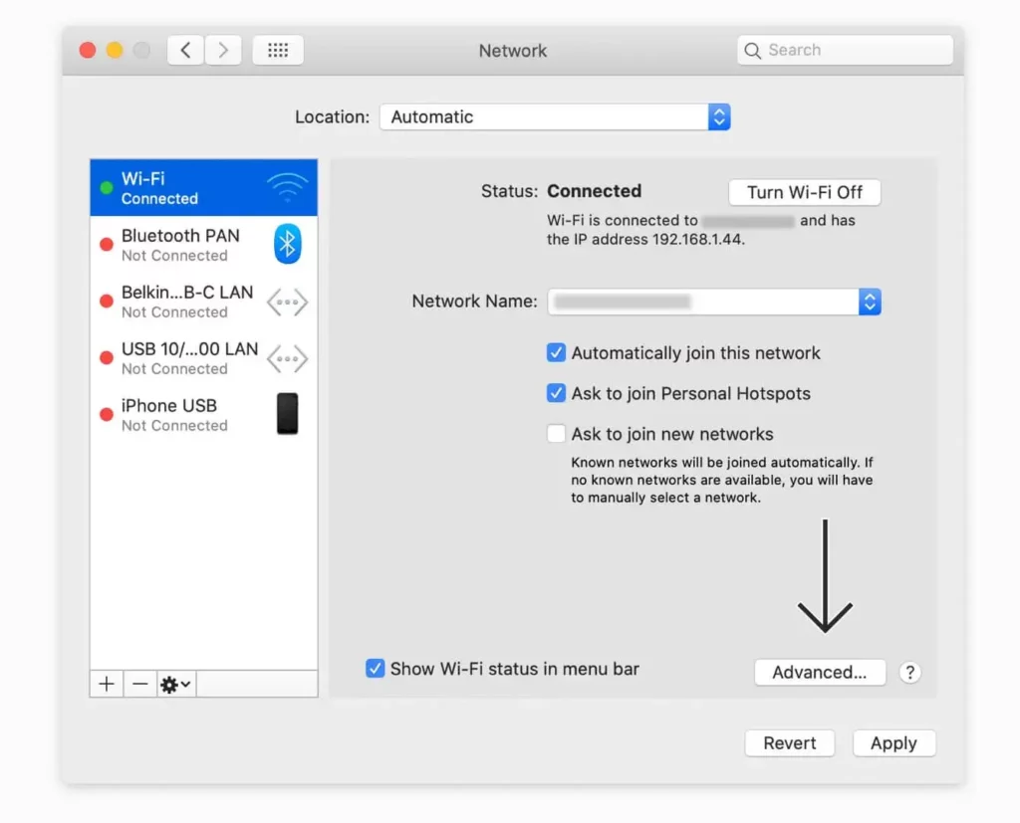The width and height of the screenshot is (1020, 823).
Task: Enable Ask to join new networks
Action: (557, 434)
